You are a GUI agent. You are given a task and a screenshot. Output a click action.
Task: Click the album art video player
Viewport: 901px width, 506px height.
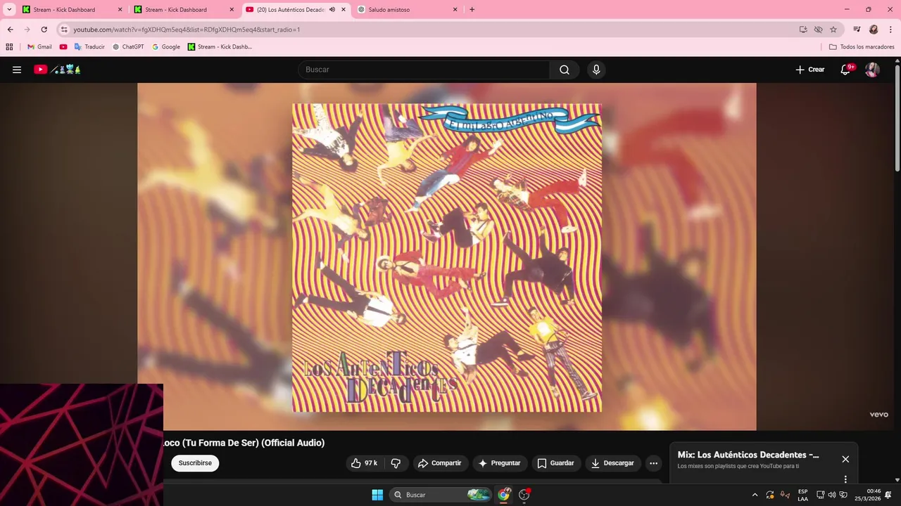[x=447, y=257]
